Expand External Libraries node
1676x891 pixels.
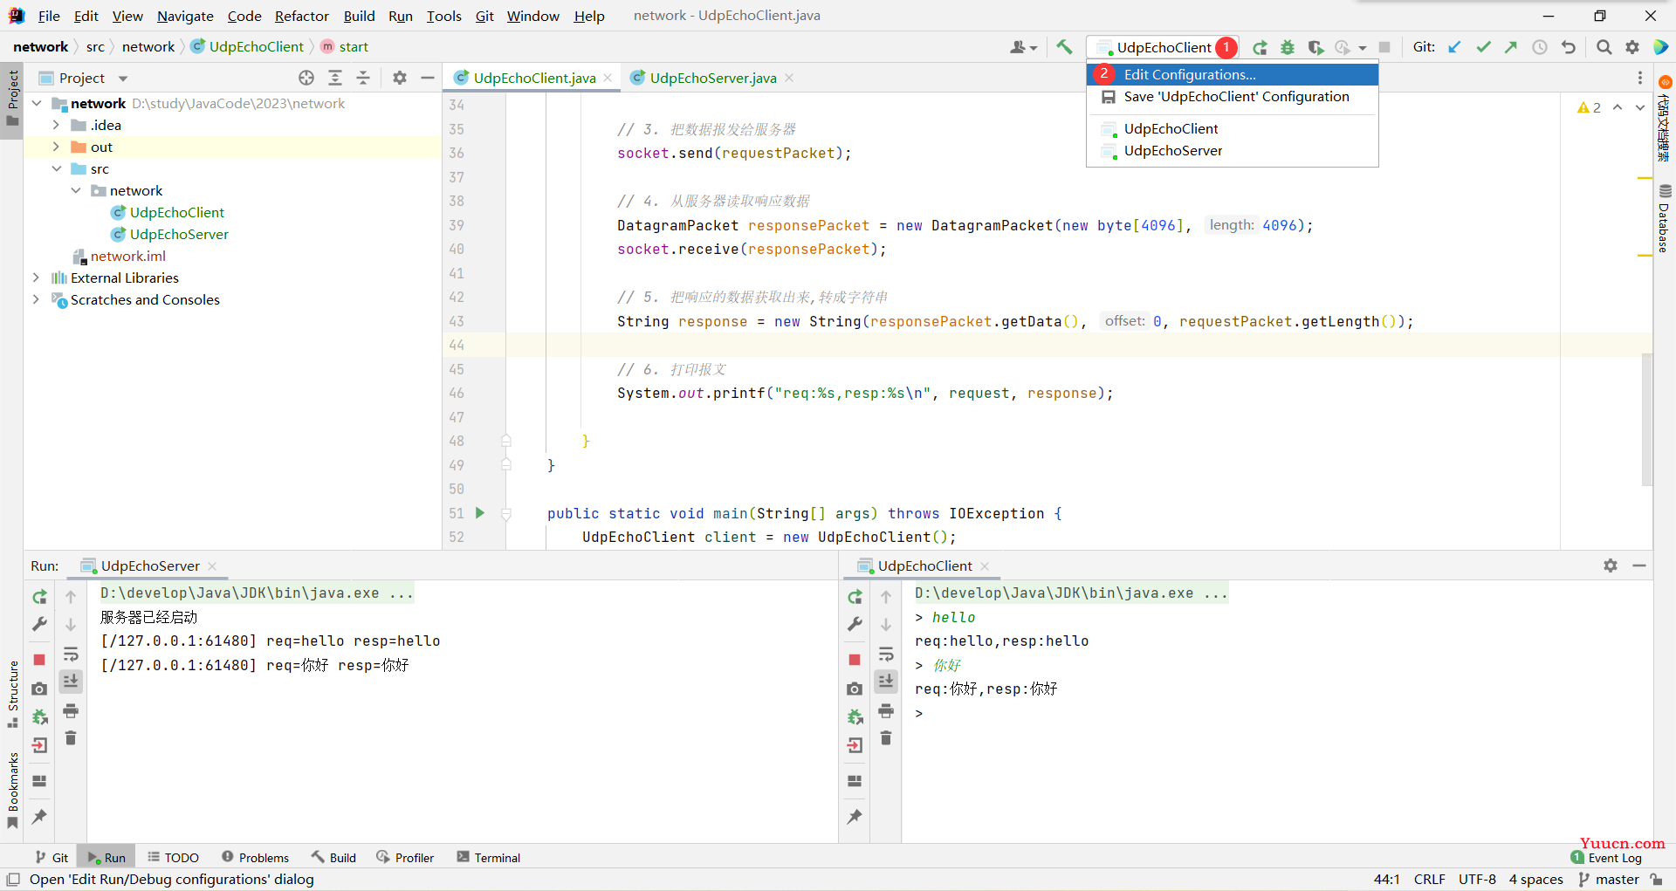[36, 278]
